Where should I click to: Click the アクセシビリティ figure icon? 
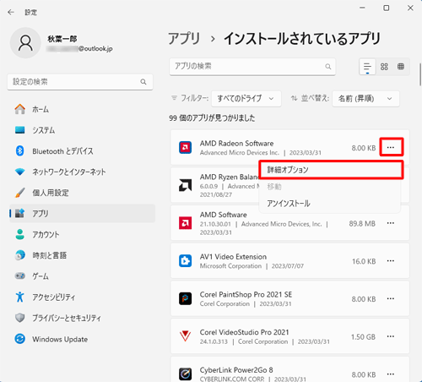coord(20,297)
